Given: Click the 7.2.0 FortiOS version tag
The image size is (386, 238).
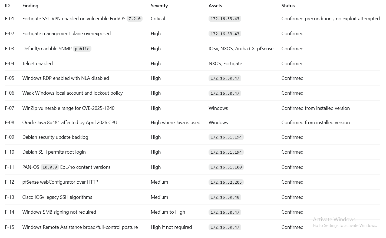Looking at the screenshot, I should click(134, 19).
